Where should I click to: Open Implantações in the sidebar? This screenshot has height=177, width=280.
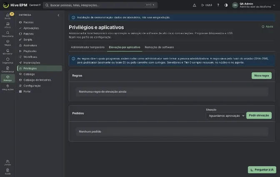pos(40,63)
